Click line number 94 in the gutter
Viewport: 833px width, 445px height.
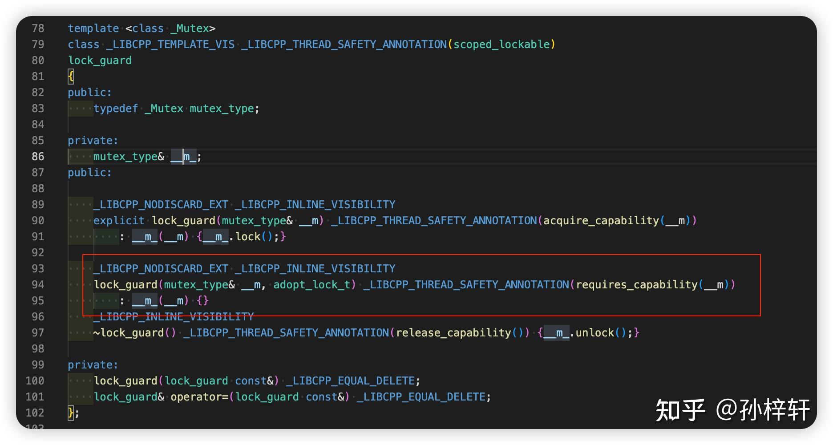[x=38, y=285]
